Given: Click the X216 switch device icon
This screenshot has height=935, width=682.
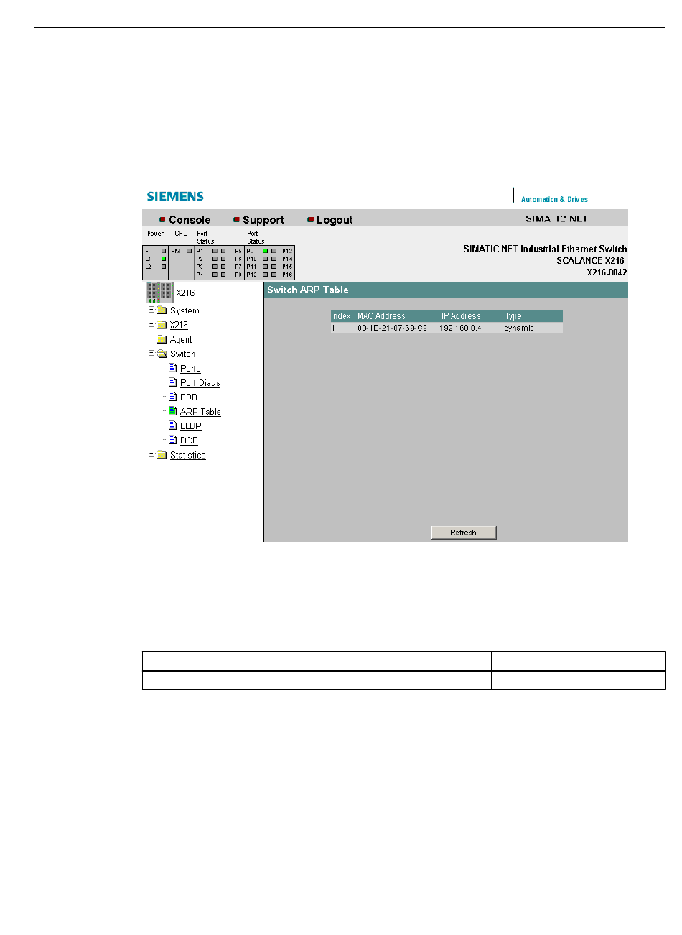Looking at the screenshot, I should [x=160, y=293].
